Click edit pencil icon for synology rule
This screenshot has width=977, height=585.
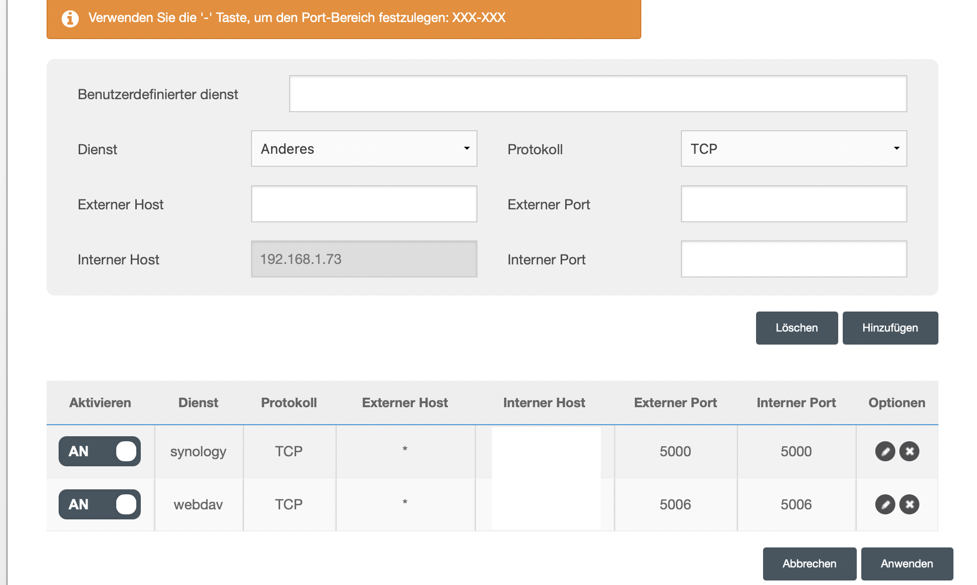(885, 451)
